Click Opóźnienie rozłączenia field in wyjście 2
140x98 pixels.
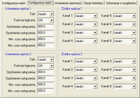click(x=46, y=78)
